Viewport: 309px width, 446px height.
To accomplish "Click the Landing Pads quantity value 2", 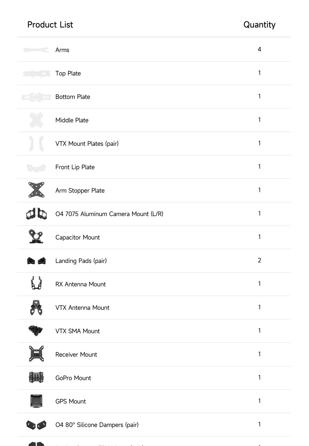I will tap(259, 260).
